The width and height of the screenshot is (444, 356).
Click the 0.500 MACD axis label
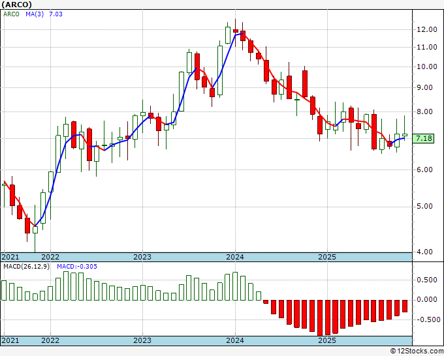click(427, 280)
